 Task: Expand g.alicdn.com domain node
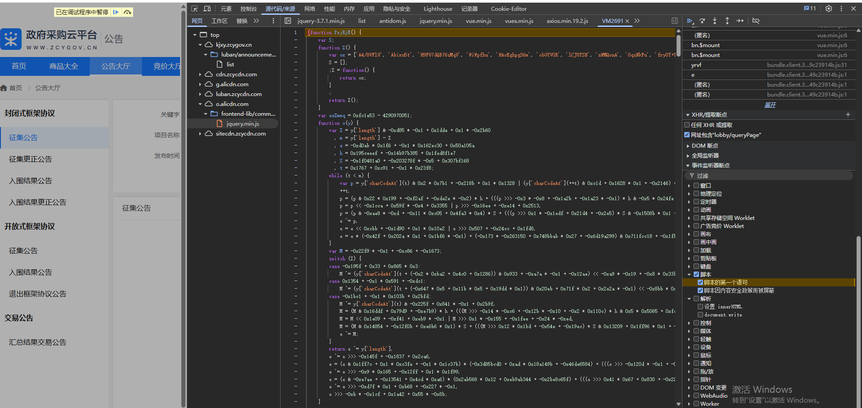200,84
